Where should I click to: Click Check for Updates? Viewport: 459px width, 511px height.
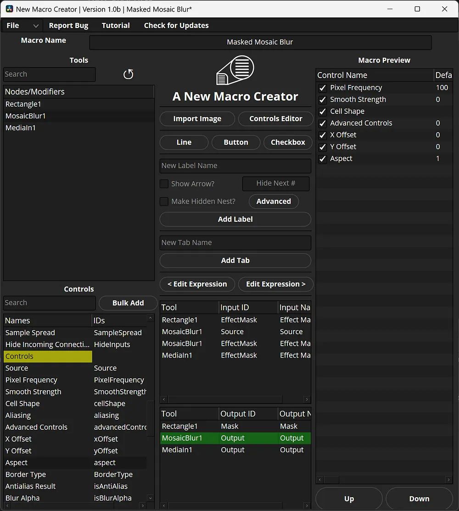pos(176,25)
